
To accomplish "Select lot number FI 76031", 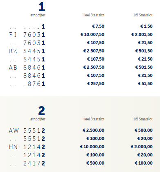I will [x=27, y=35].
